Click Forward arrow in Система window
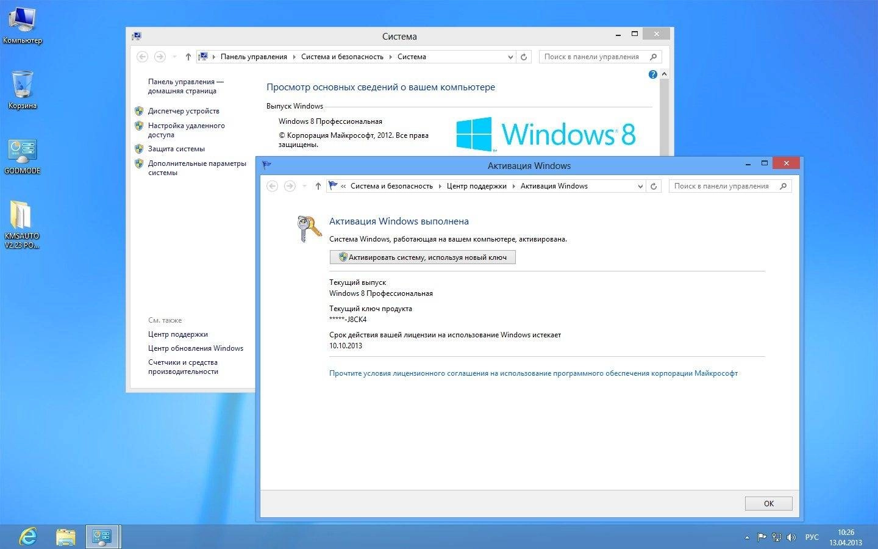Image resolution: width=878 pixels, height=549 pixels. [x=160, y=57]
